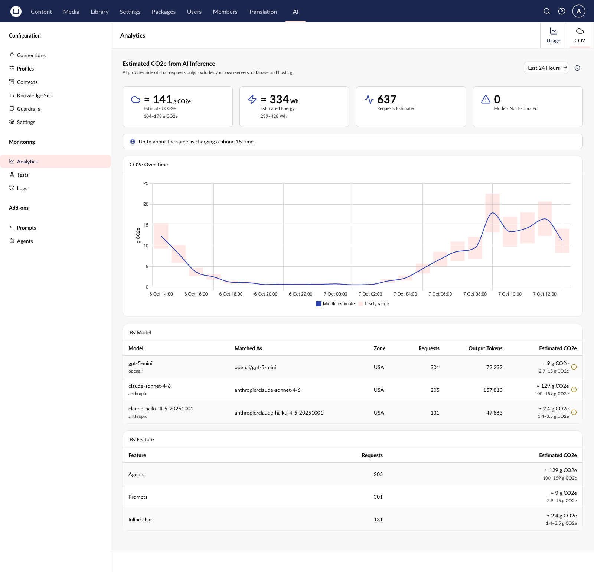Click the 637 Requests Estimated card

coord(411,107)
